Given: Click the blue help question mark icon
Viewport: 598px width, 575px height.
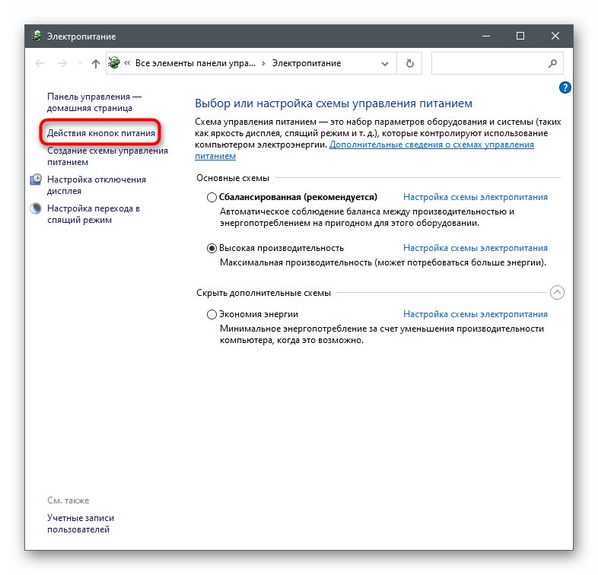Looking at the screenshot, I should point(565,87).
